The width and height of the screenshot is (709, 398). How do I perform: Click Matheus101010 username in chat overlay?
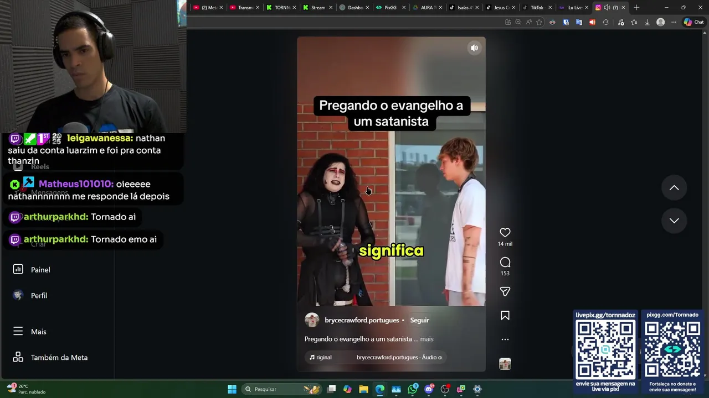[x=76, y=184]
